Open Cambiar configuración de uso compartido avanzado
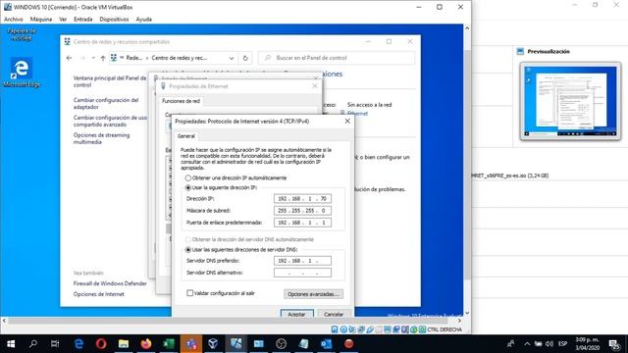This screenshot has width=628, height=353. coord(110,121)
